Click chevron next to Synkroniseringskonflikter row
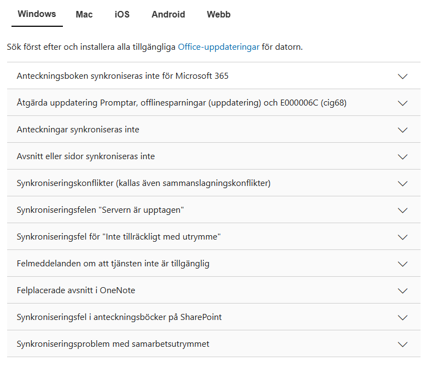Screen dimensions: 426x367 point(402,183)
